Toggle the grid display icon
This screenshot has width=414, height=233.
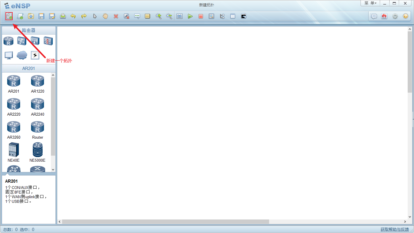click(233, 16)
